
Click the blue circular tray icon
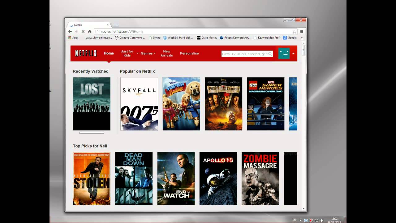pyautogui.click(x=306, y=220)
